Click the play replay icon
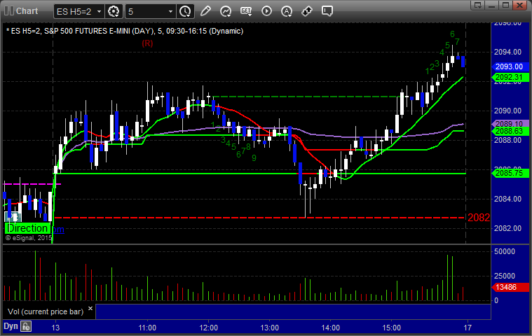Image resolution: width=532 pixels, height=336 pixels. [266, 11]
